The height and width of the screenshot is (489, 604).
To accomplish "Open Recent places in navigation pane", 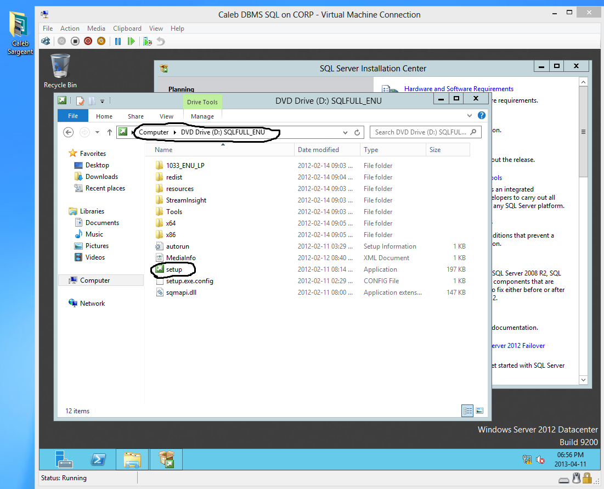I will pyautogui.click(x=105, y=188).
